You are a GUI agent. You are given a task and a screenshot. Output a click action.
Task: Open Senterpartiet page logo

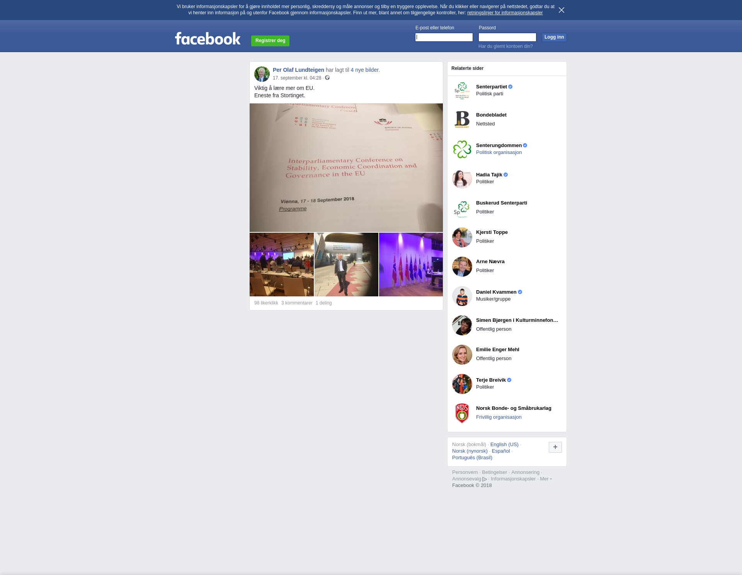[462, 91]
